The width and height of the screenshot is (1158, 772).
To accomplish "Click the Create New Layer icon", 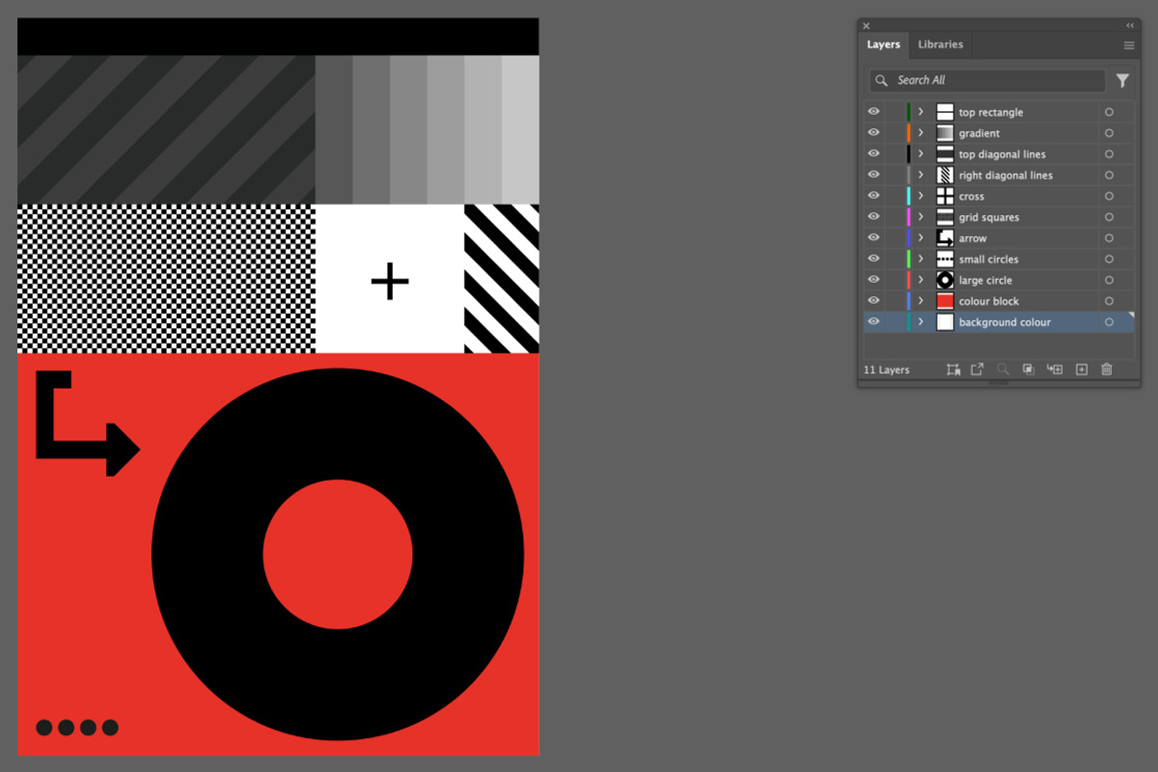I will pyautogui.click(x=1082, y=370).
